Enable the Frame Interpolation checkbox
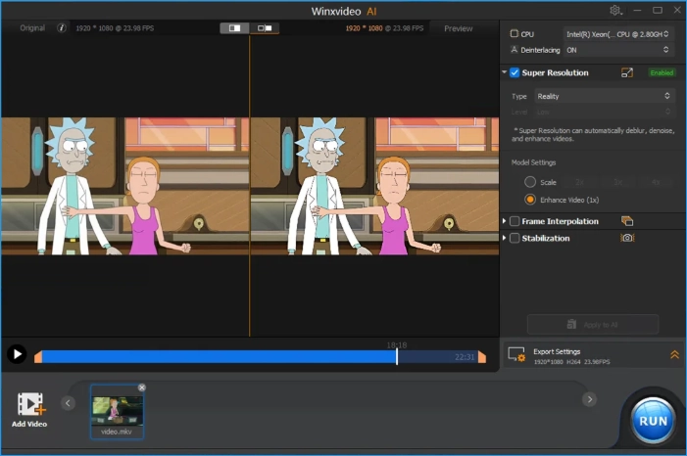The height and width of the screenshot is (456, 687). 515,221
